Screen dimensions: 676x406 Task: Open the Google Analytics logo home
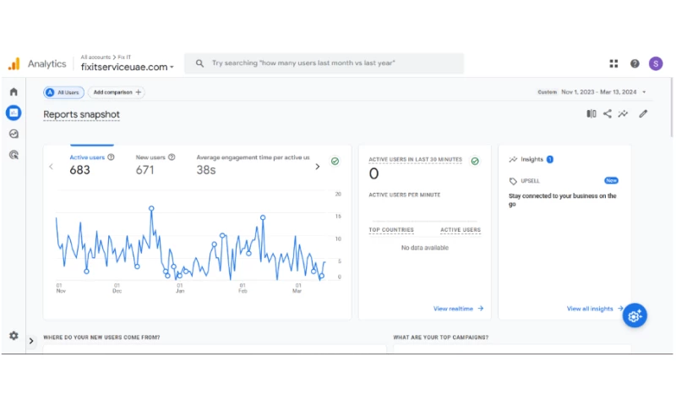tap(14, 63)
